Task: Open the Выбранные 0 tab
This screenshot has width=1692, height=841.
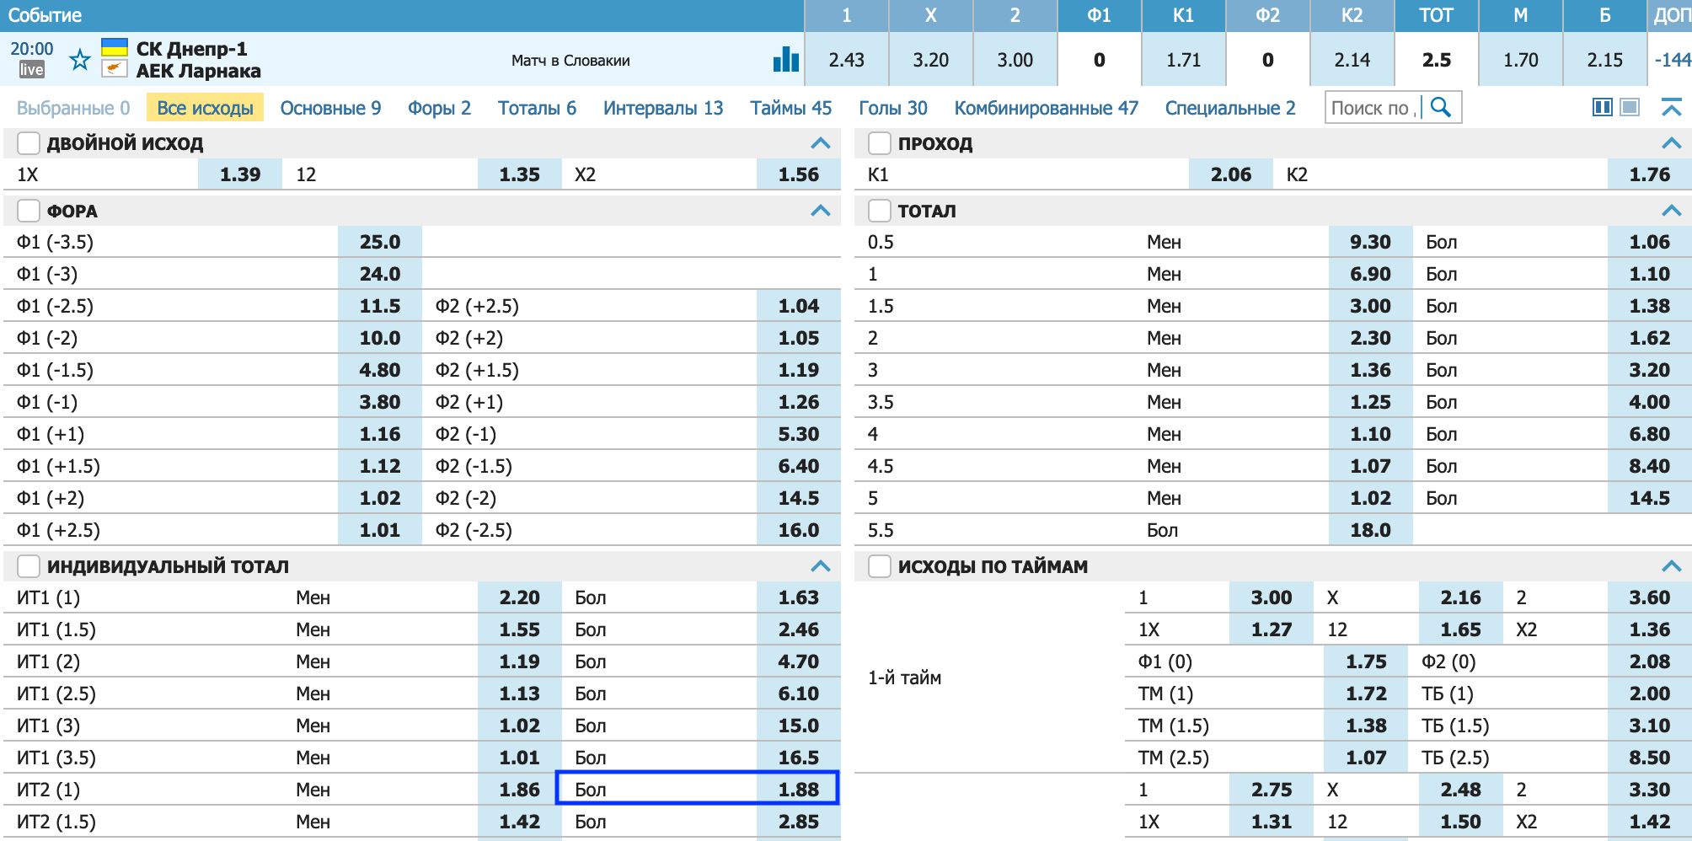Action: 73,108
